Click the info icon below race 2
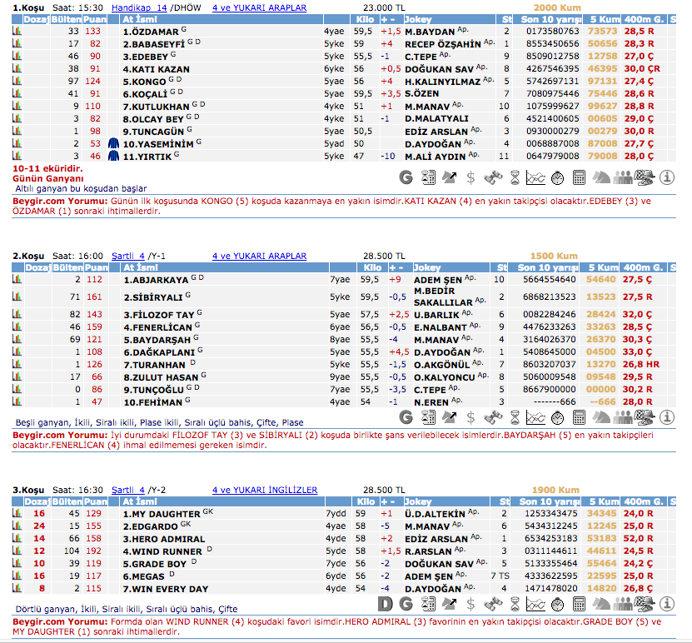692x643 pixels. [667, 417]
